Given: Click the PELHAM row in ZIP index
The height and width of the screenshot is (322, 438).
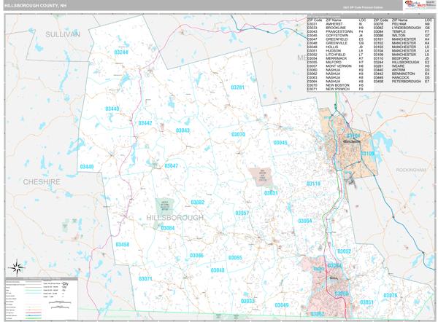Looking at the screenshot, I should 404,24.
